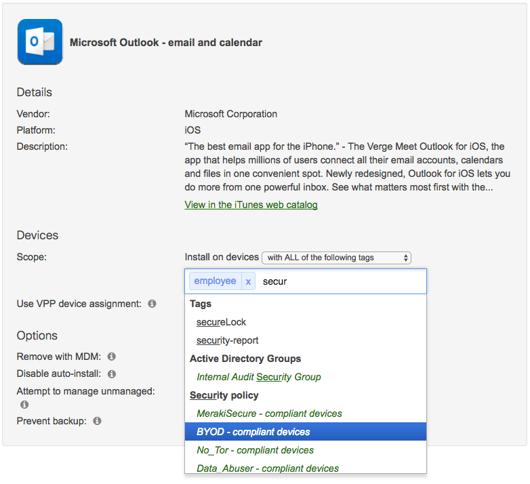
Task: Open the 'with ALL of the following tags' dropdown
Action: [x=336, y=258]
